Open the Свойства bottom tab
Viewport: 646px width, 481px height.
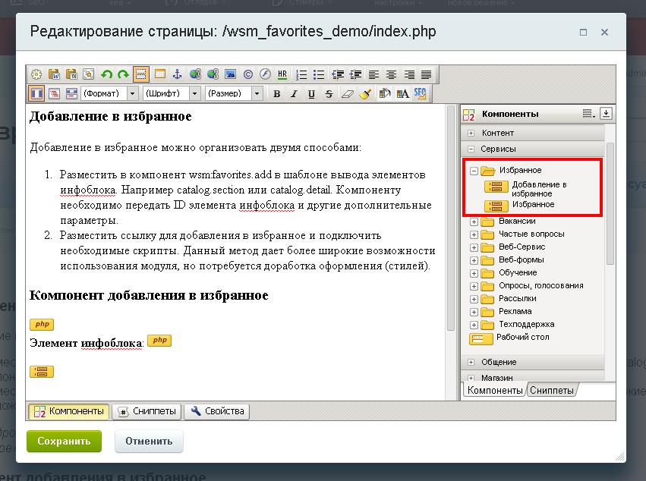point(217,411)
